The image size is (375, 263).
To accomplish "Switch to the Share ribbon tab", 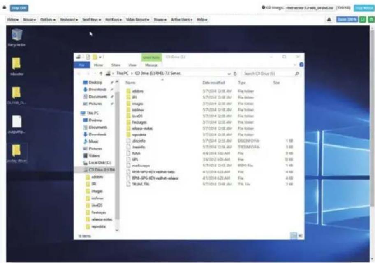I will [x=116, y=65].
